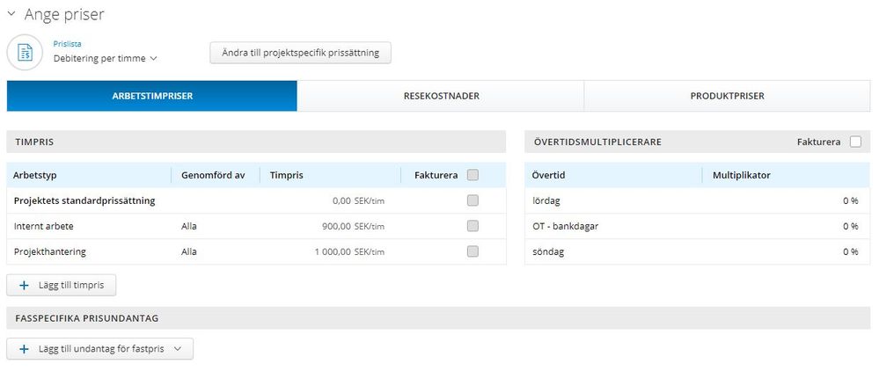Toggle Fakturera header checkbox in Timpris table
The image size is (879, 371).
pyautogui.click(x=473, y=175)
